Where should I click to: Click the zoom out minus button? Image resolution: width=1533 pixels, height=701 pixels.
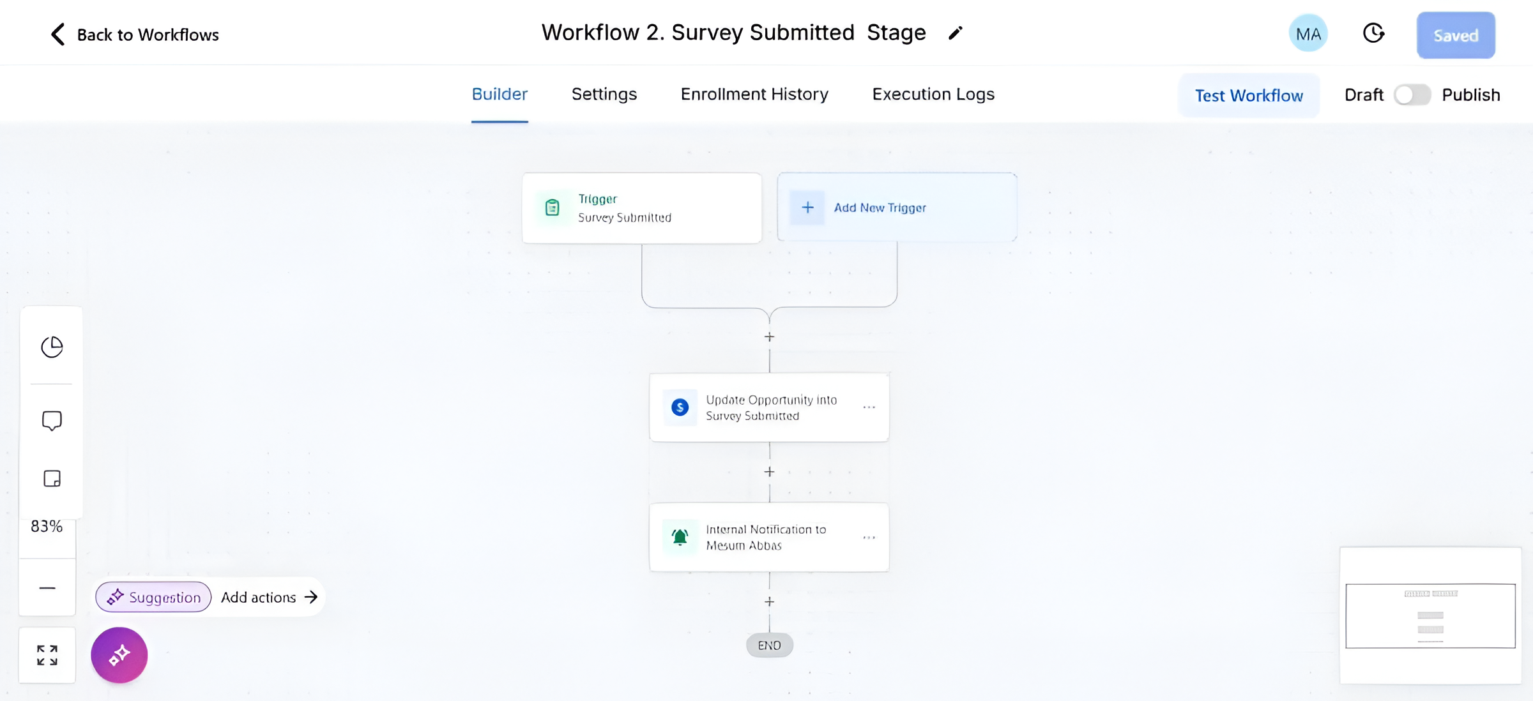click(47, 588)
